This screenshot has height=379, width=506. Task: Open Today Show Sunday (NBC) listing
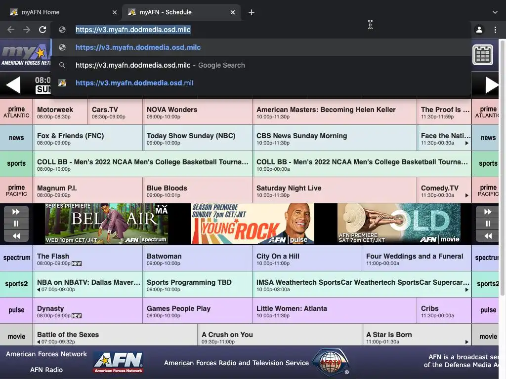198,138
